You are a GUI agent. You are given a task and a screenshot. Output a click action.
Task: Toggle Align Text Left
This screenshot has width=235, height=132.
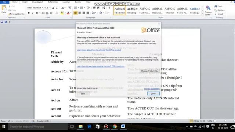(75, 13)
